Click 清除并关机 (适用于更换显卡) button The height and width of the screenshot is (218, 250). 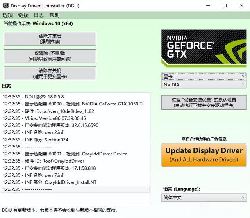pos(50,73)
